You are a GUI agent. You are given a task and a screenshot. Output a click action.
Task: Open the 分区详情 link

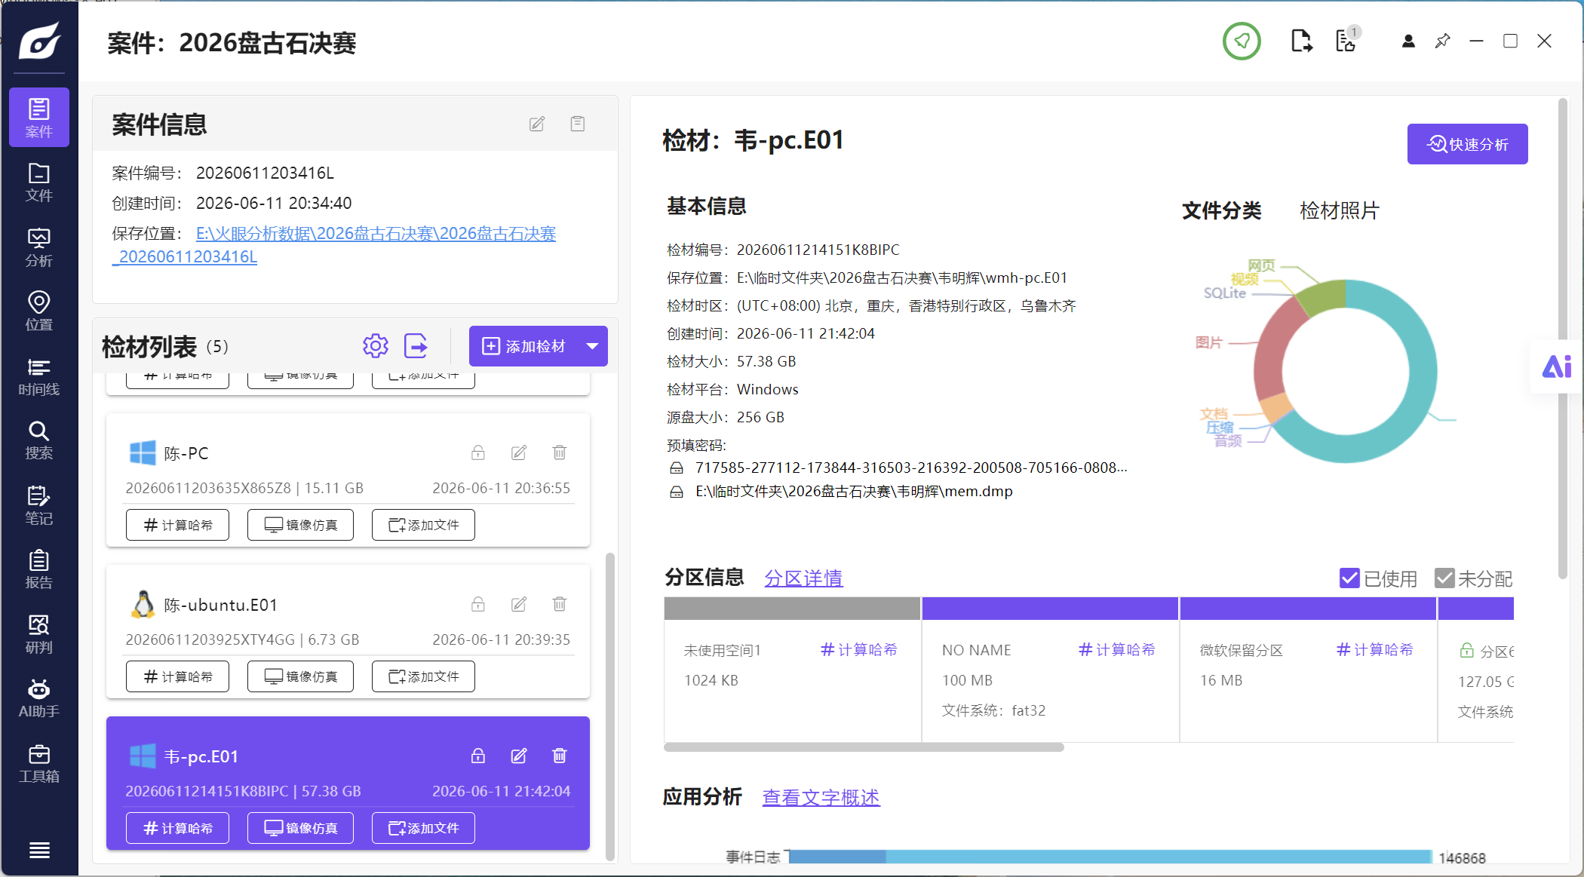[x=803, y=578]
